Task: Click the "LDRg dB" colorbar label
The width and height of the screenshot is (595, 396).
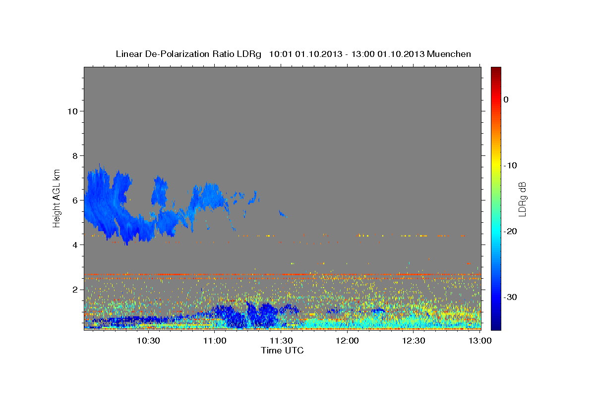Action: pyautogui.click(x=522, y=199)
